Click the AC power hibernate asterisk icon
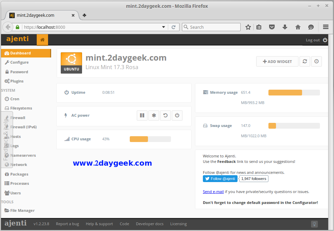This screenshot has height=231, width=334. [x=154, y=115]
